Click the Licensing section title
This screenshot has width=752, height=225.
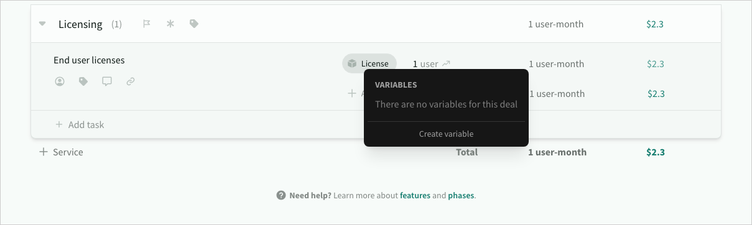[80, 24]
